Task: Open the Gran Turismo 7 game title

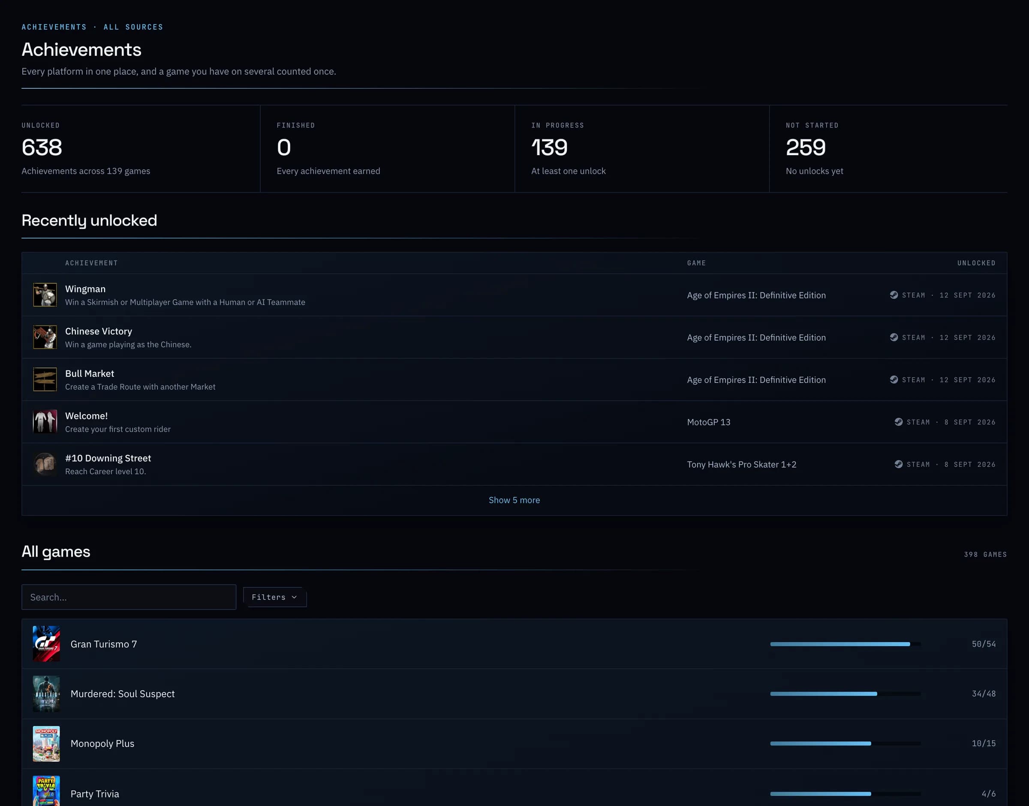Action: point(104,644)
